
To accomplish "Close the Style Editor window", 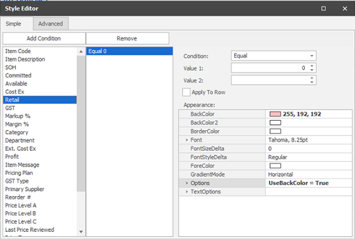I will tap(344, 8).
